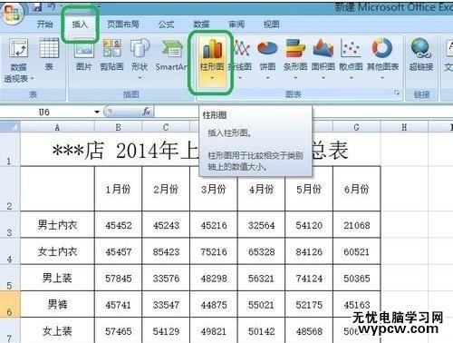Click the 1月份 header cell

tap(118, 189)
